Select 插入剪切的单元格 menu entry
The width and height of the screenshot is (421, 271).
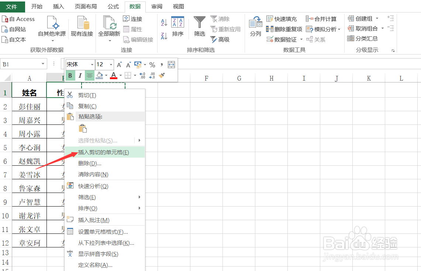point(103,152)
